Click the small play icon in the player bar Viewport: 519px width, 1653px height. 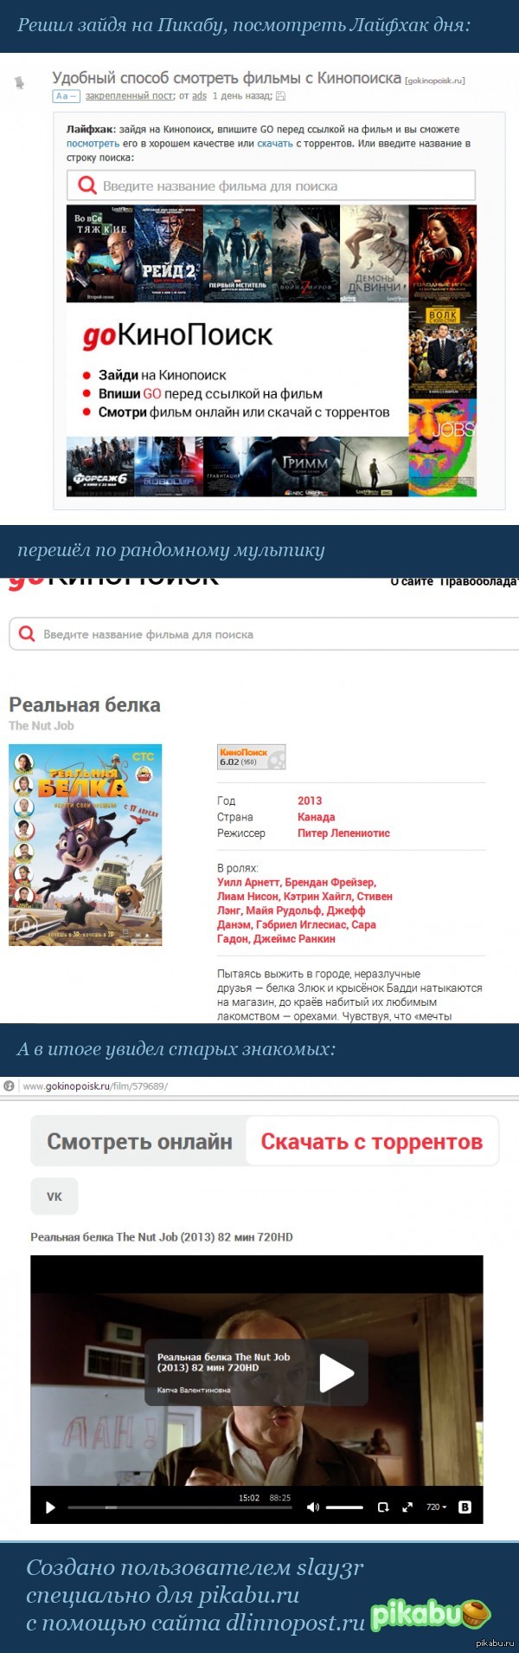(x=50, y=1507)
